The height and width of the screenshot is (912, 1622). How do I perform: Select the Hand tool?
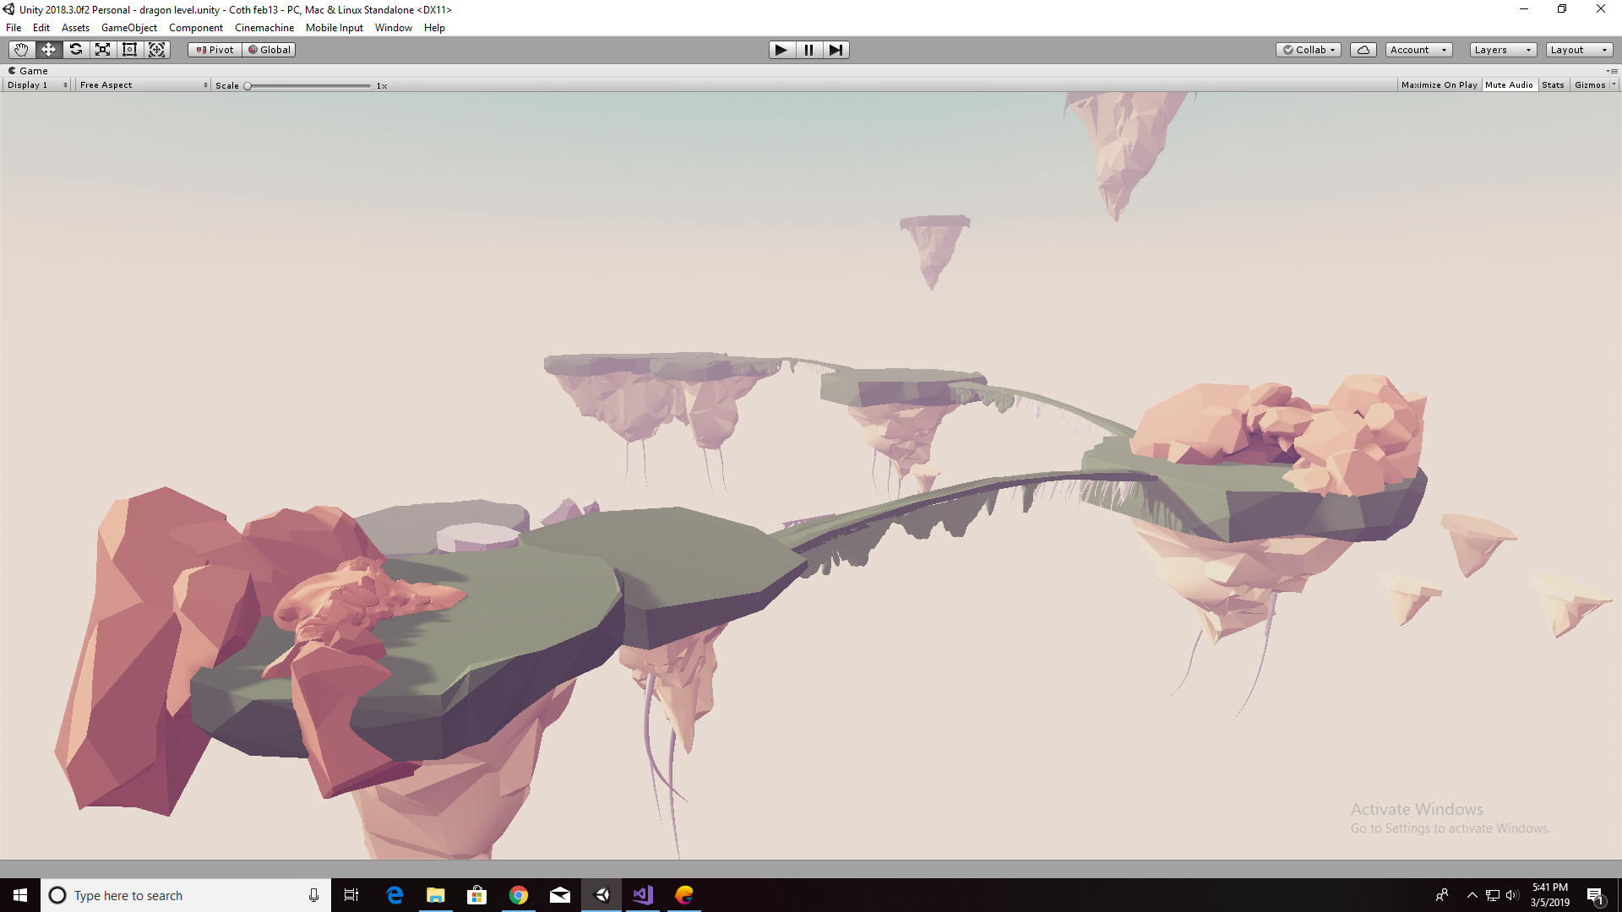(21, 50)
